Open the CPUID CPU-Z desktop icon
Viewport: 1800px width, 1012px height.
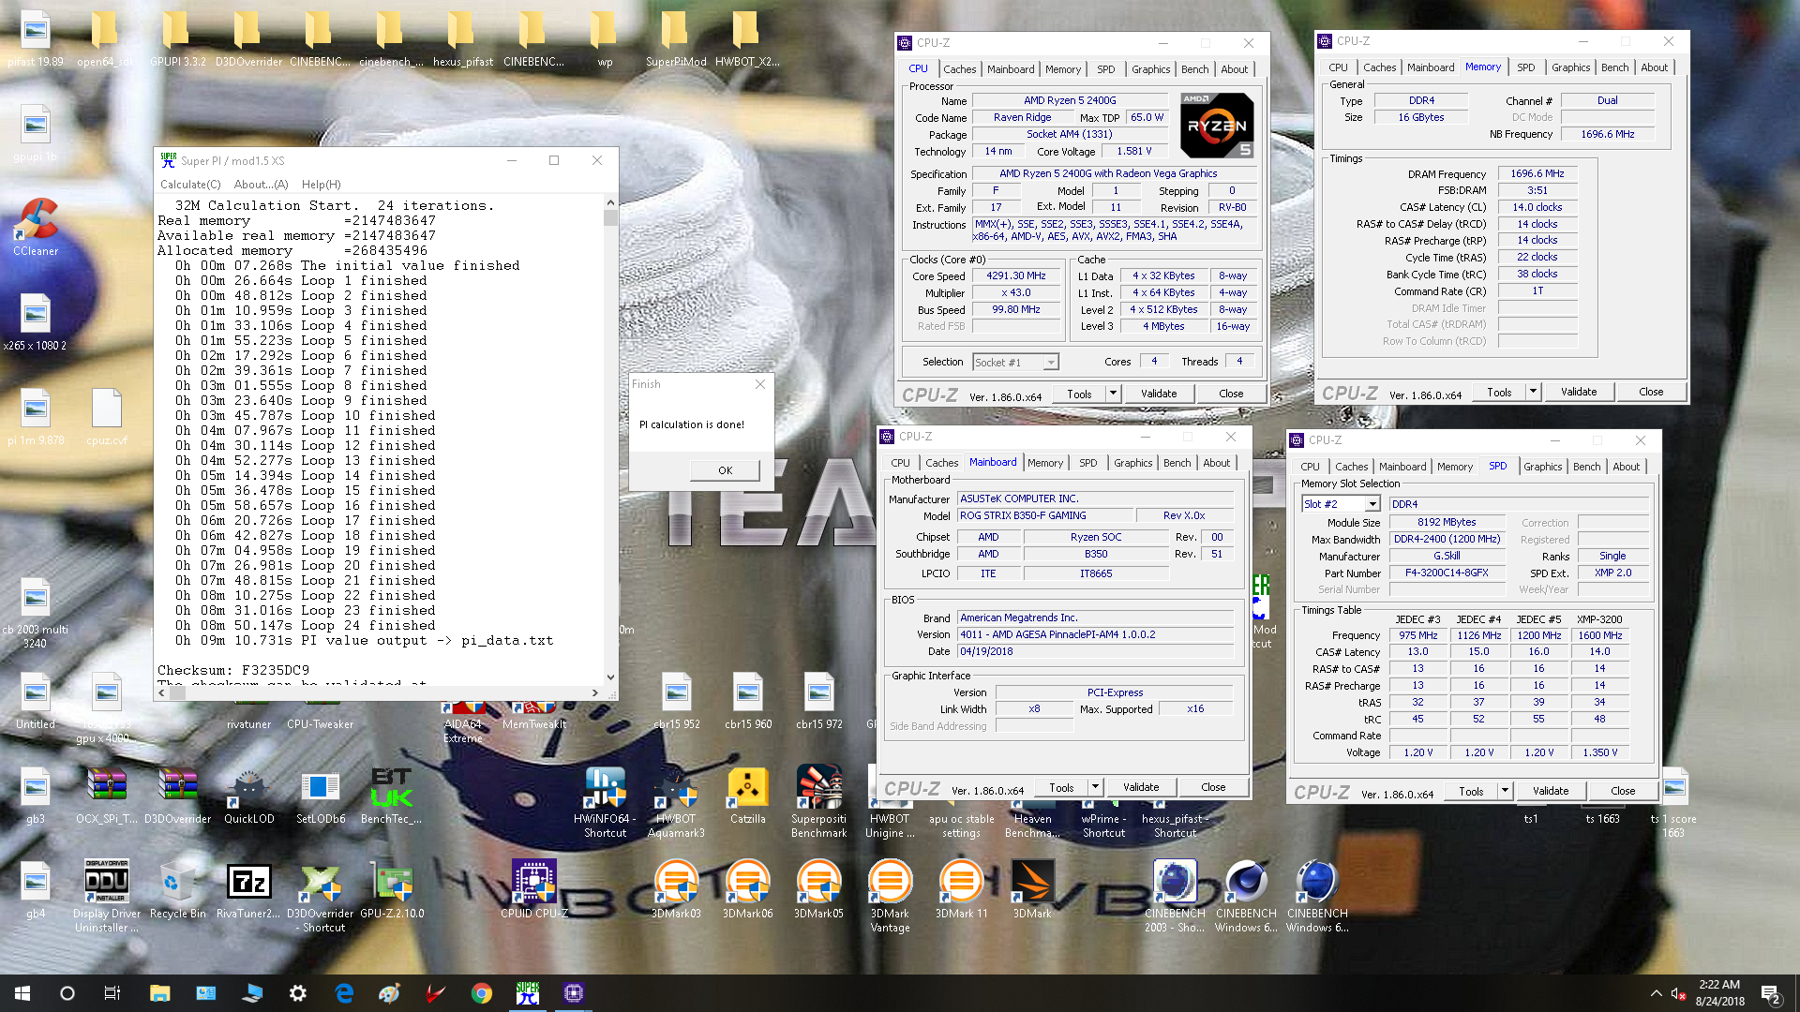click(x=533, y=888)
